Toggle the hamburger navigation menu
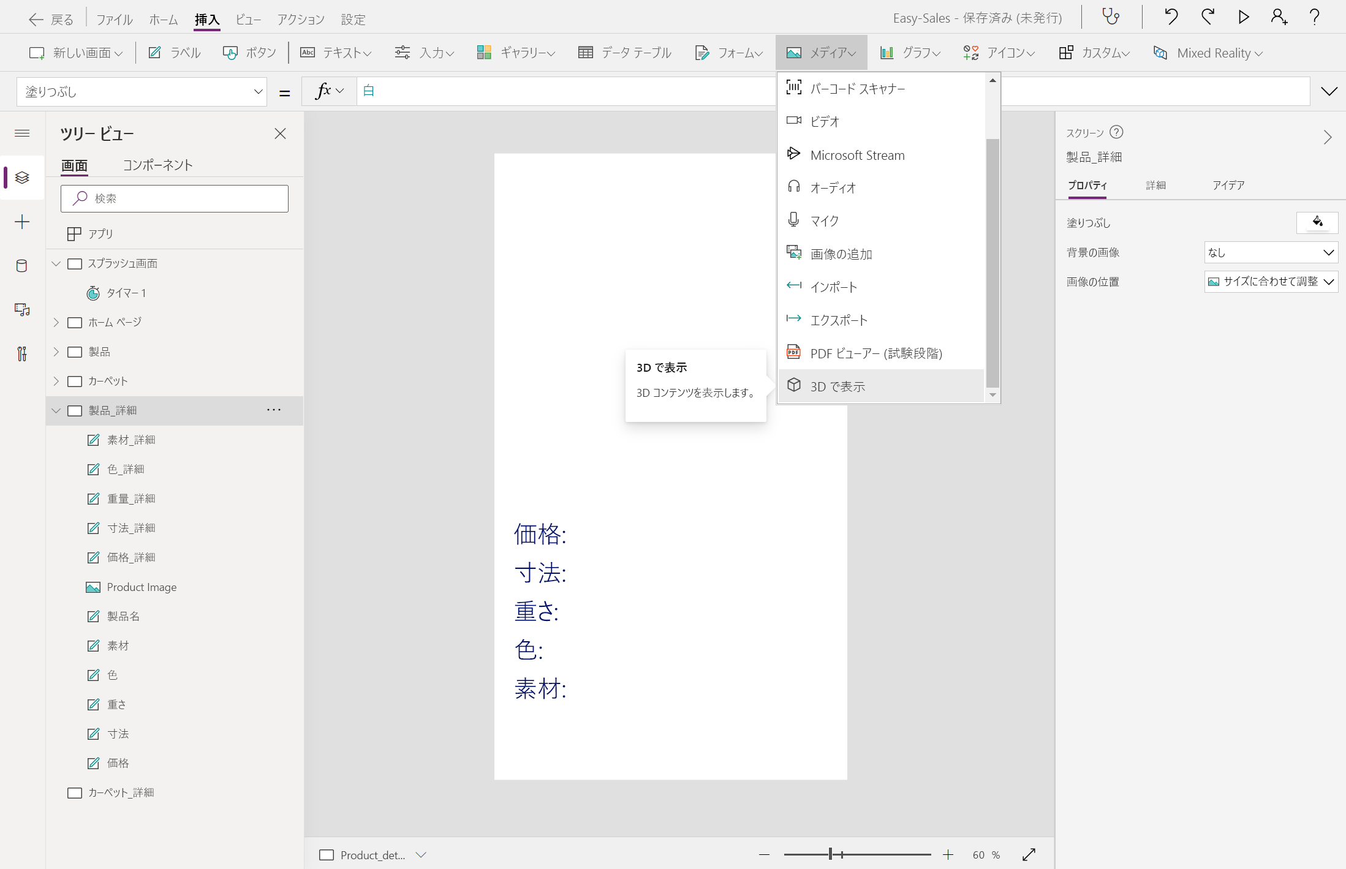 coord(22,133)
